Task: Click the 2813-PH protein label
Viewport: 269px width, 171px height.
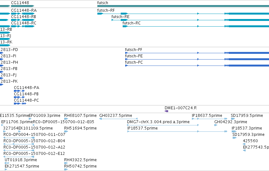Action: click(x=9, y=62)
